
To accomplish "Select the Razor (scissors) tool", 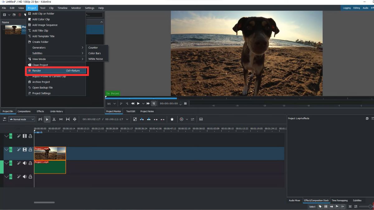I will pos(54,119).
